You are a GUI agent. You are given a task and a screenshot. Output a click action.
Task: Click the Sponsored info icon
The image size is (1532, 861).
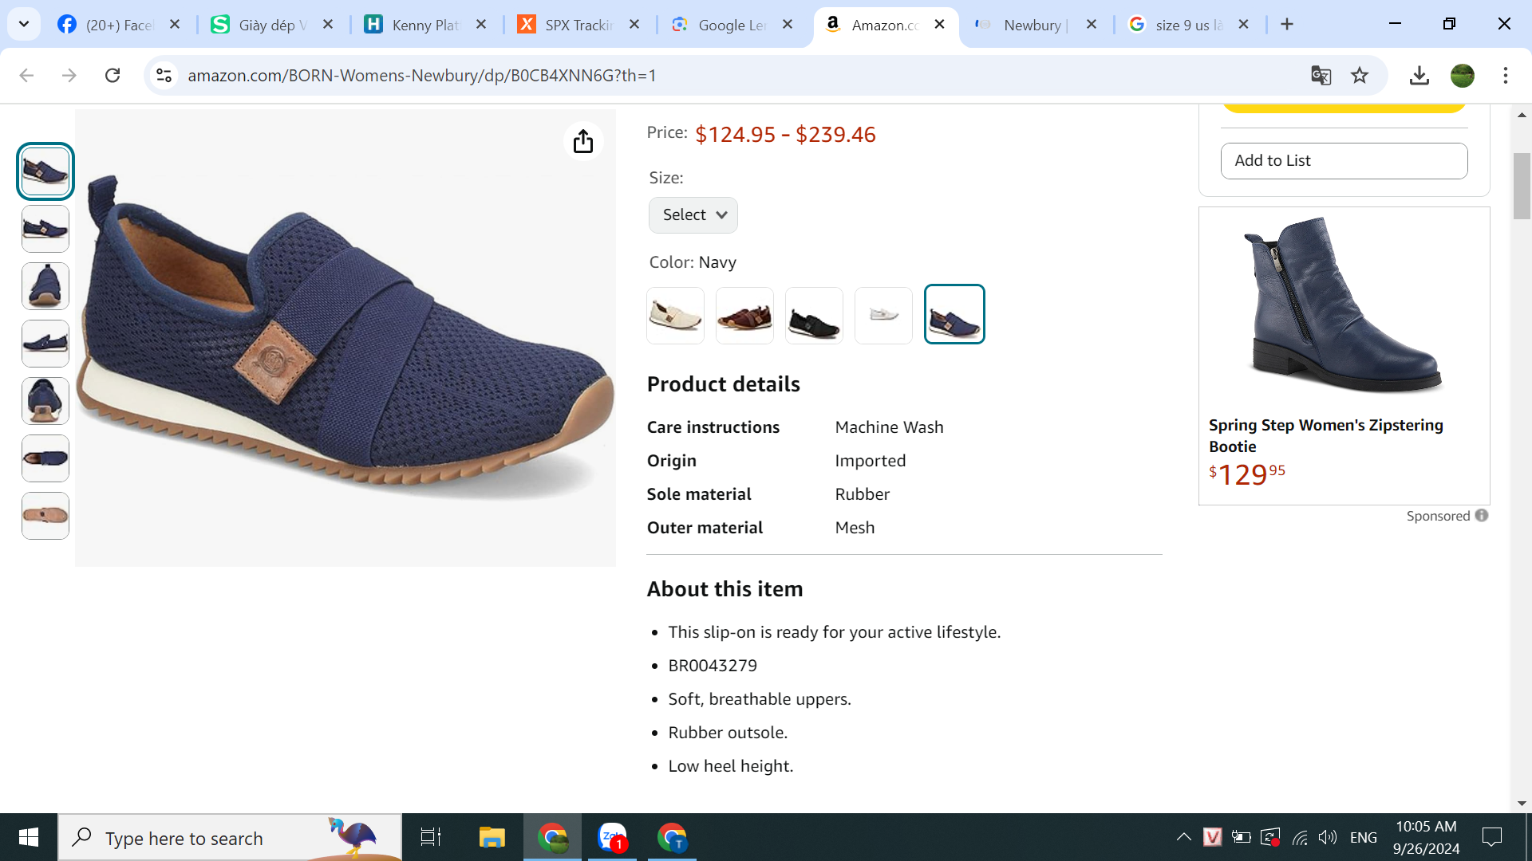coord(1482,516)
